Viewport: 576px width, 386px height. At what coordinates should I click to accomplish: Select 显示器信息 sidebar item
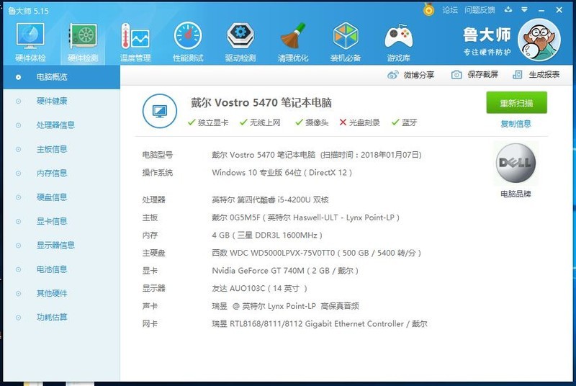point(61,246)
